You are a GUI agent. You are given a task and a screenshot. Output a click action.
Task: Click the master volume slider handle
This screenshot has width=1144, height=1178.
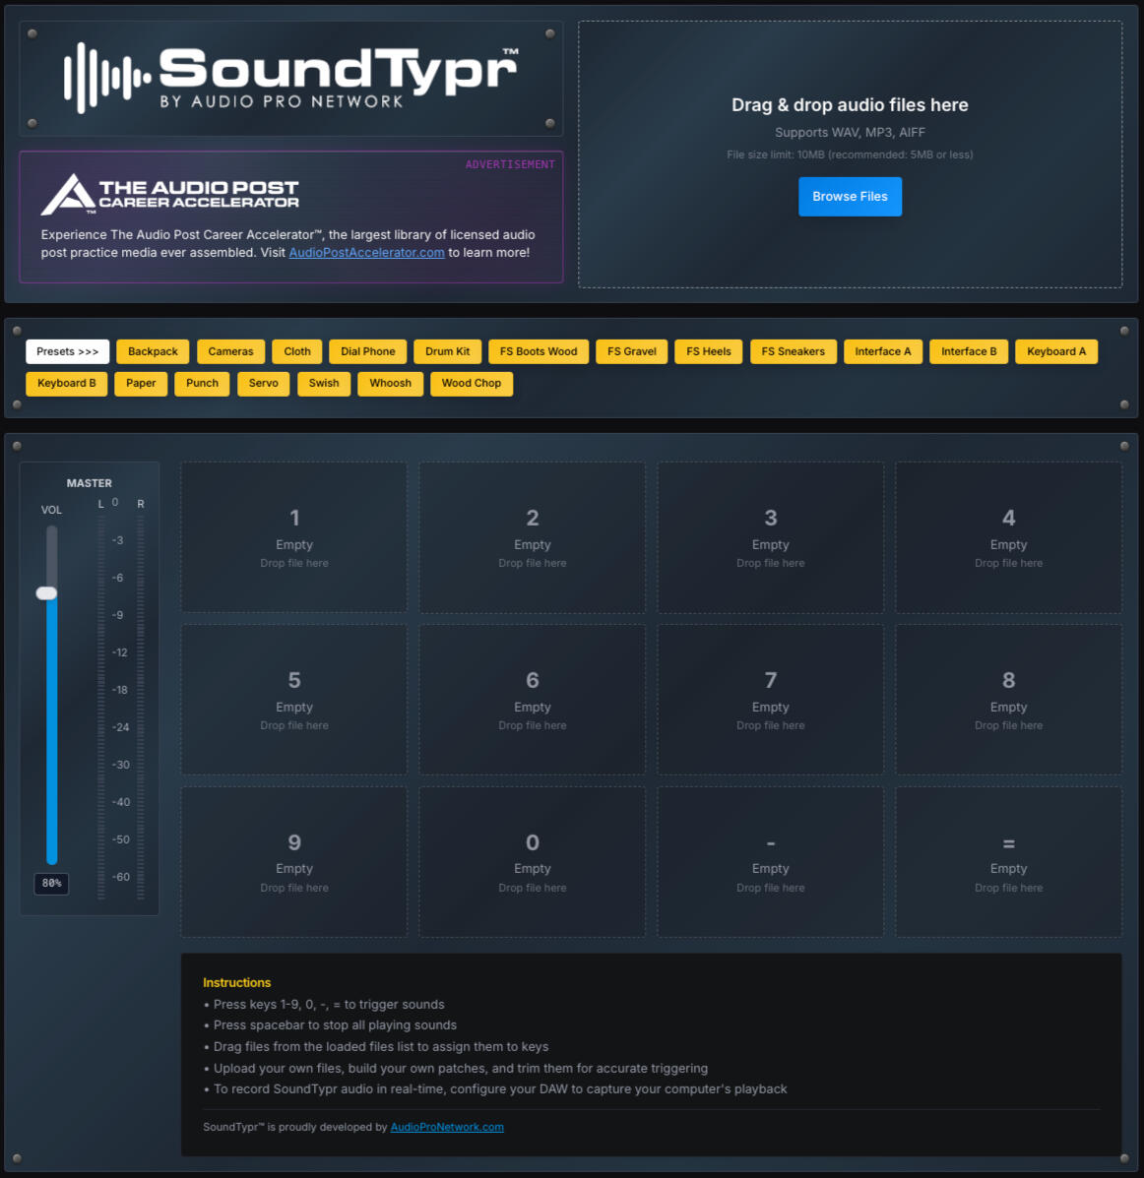(46, 592)
